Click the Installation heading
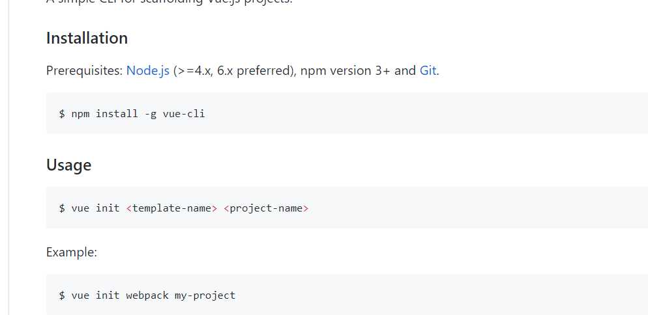Screen dimensions: 648x315 coord(87,38)
